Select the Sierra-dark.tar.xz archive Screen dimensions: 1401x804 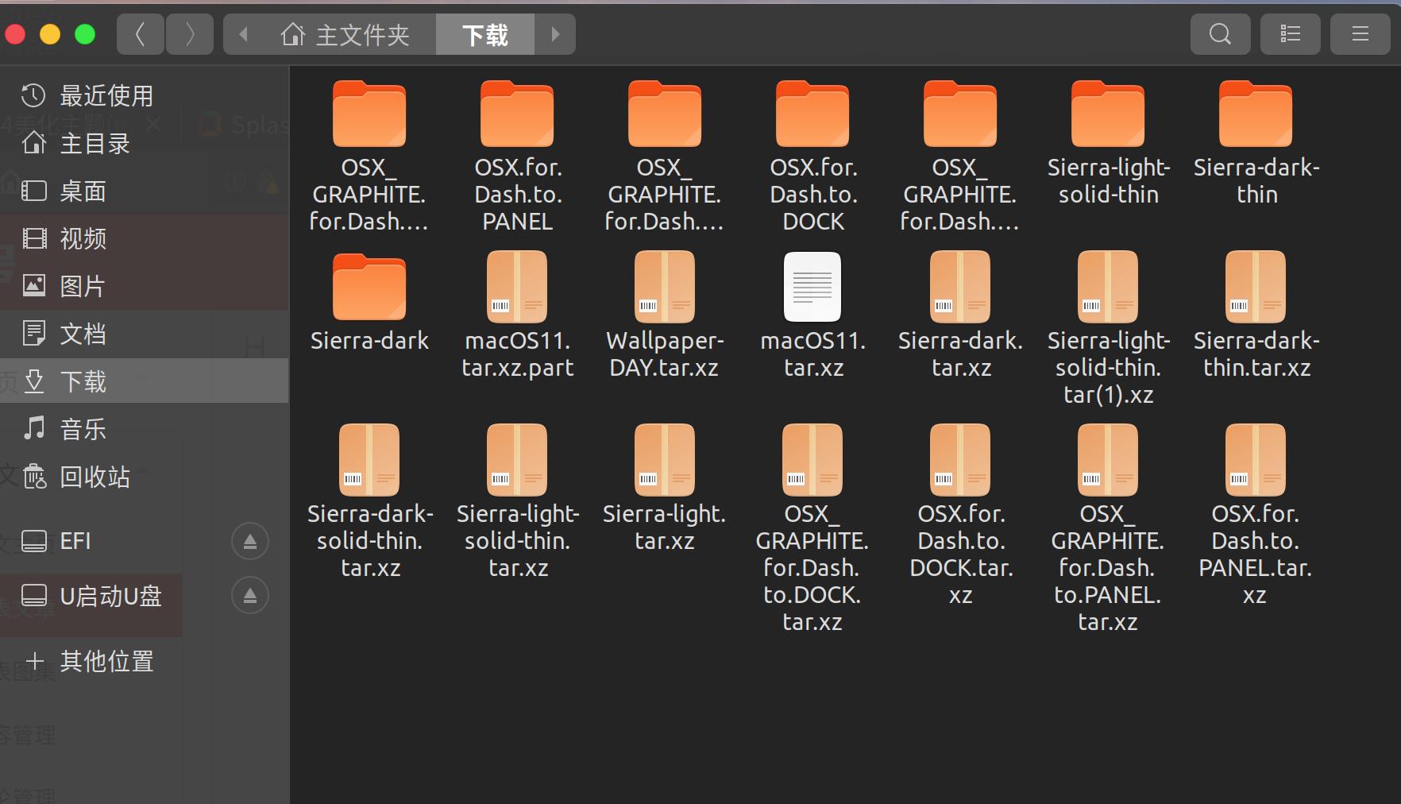tap(960, 315)
